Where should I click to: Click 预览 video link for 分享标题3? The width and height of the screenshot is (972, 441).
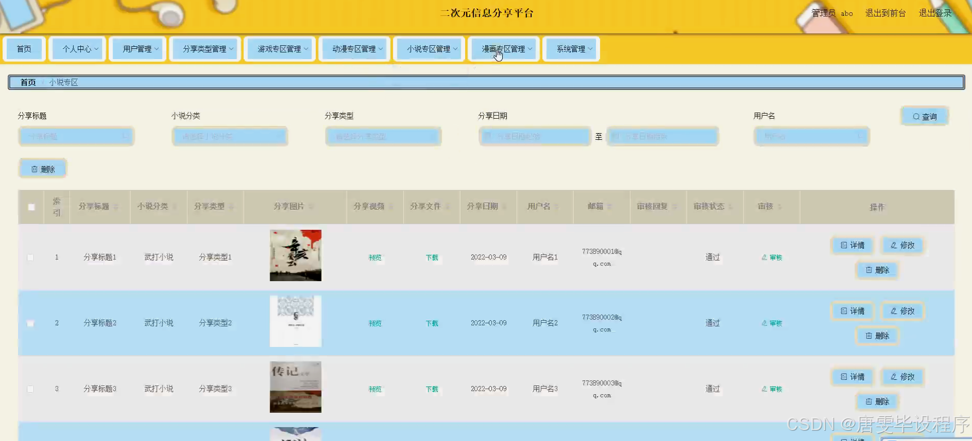tap(375, 389)
